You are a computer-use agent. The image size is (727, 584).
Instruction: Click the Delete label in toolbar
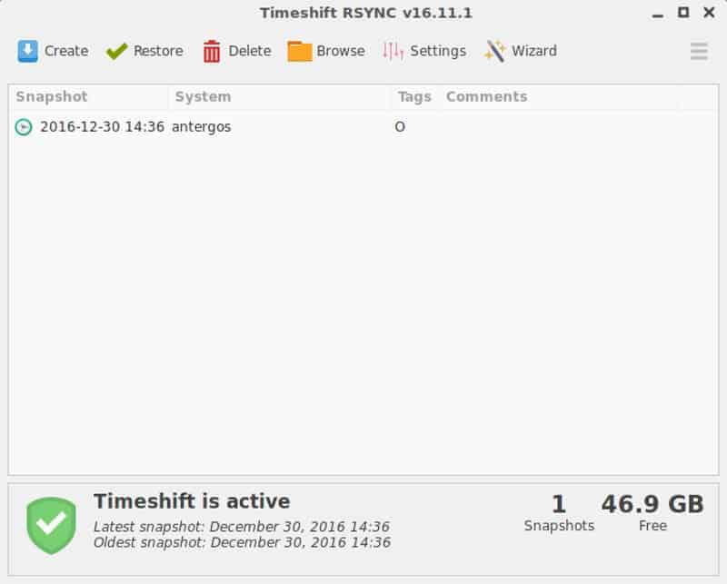click(x=249, y=51)
